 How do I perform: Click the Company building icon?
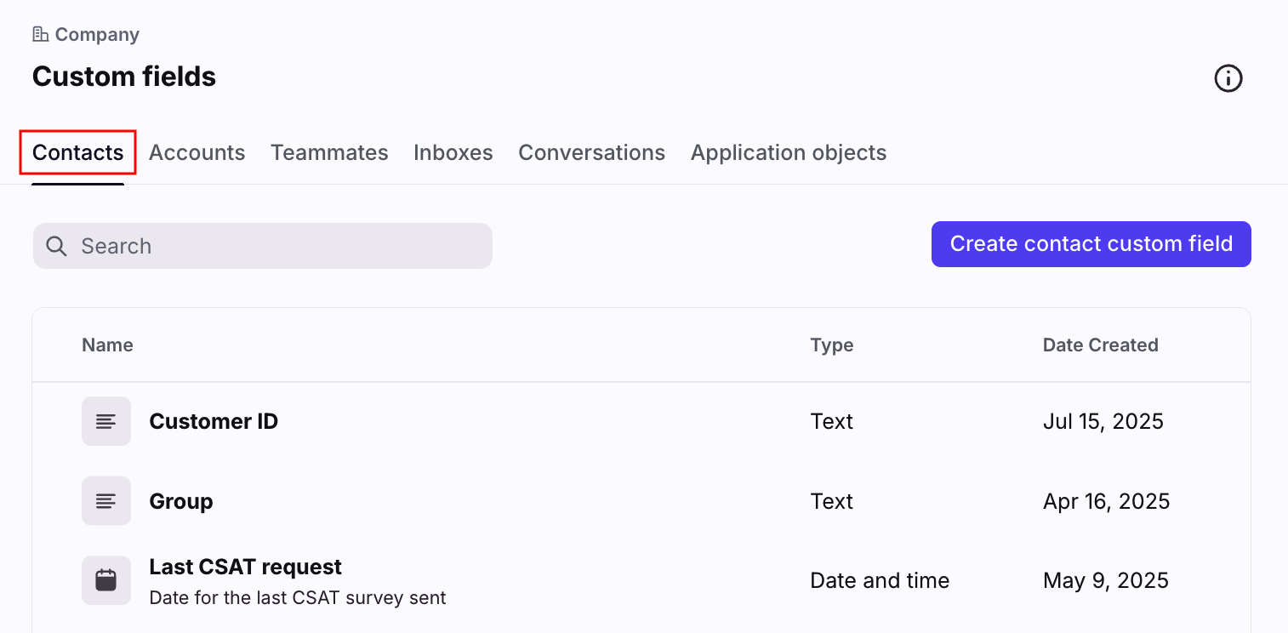pos(40,35)
